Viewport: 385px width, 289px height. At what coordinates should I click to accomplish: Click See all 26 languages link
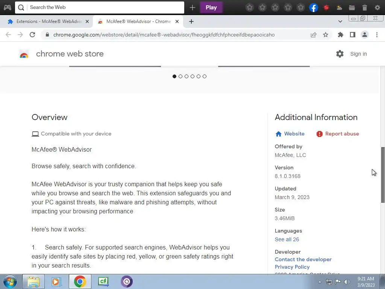[287, 239]
